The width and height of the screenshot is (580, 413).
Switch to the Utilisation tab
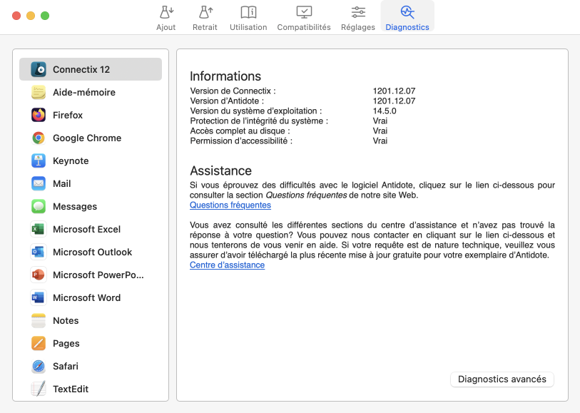point(248,17)
